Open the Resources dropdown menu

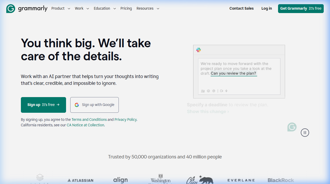[148, 8]
